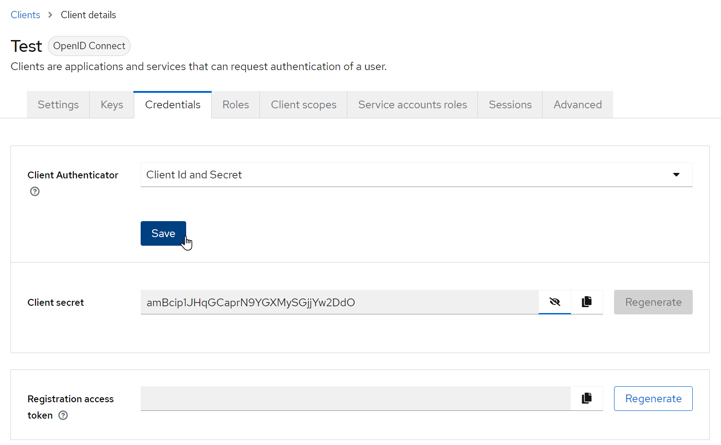721x445 pixels.
Task: Switch to the Settings tab
Action: [58, 105]
